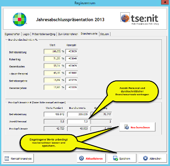Screen dimensions: 170x166
Task: Edit Rohertrag Kennzahl field
Action: [71, 58]
